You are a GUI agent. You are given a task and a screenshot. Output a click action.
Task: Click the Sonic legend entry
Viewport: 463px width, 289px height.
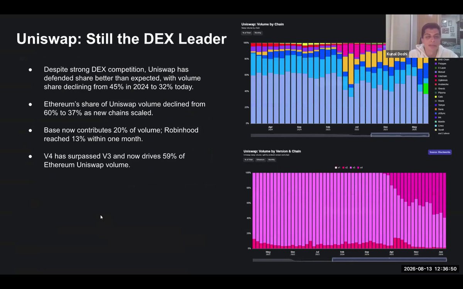pyautogui.click(x=440, y=109)
